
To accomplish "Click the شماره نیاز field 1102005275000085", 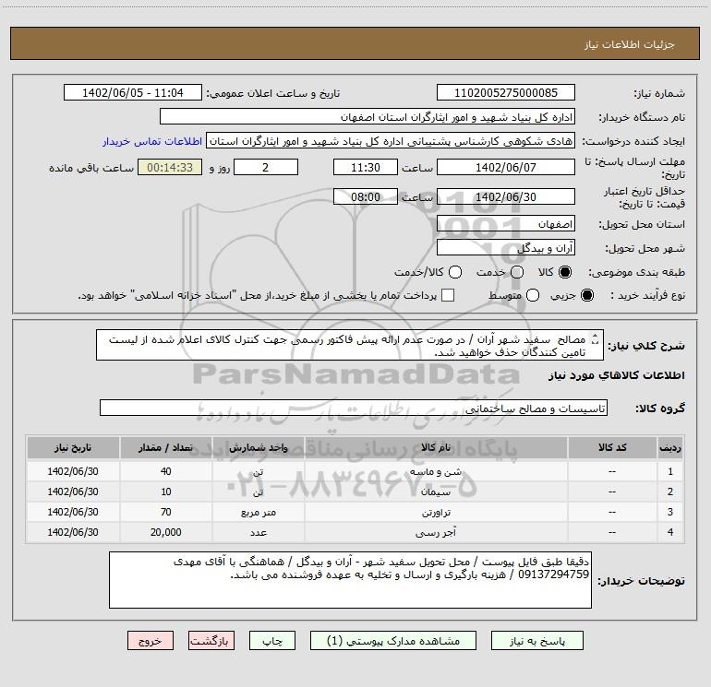I will click(x=506, y=93).
